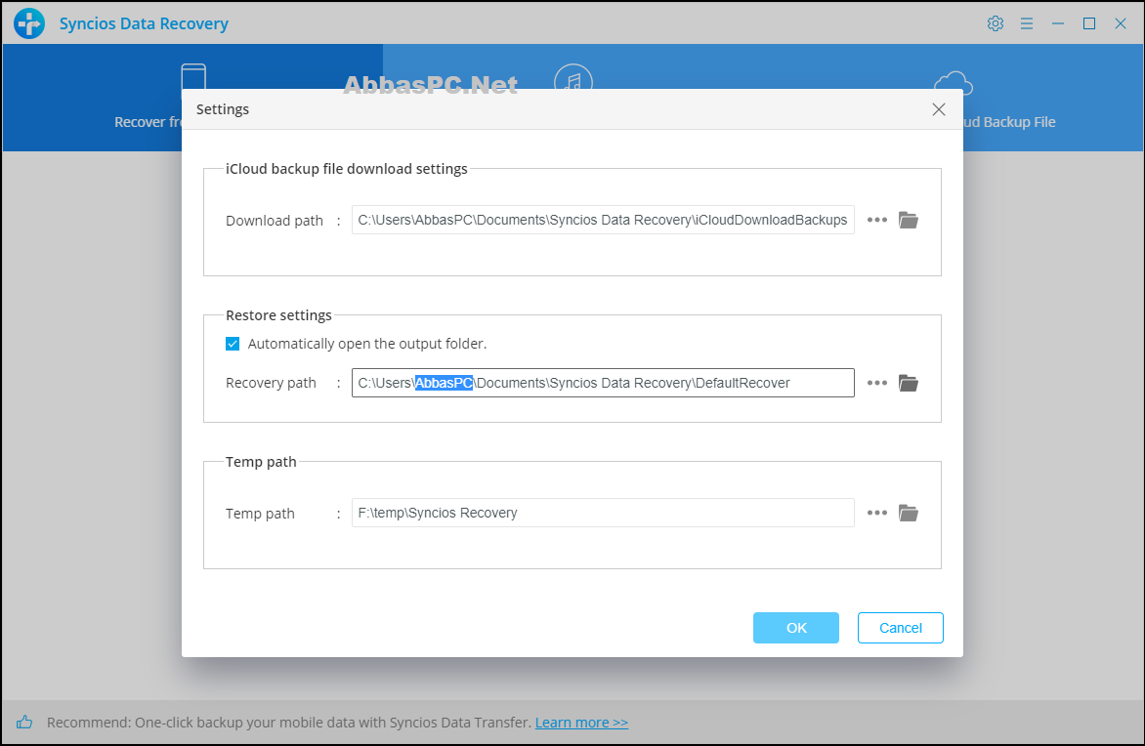
Task: Confirm settings with OK button
Action: pyautogui.click(x=796, y=628)
